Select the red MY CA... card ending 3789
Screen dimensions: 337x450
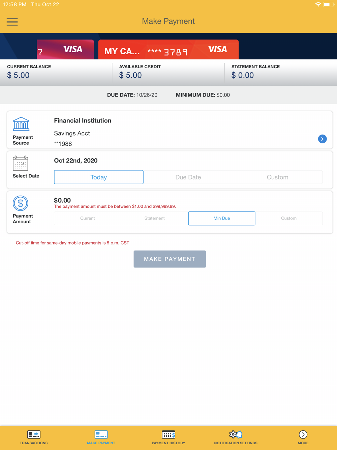click(x=168, y=50)
